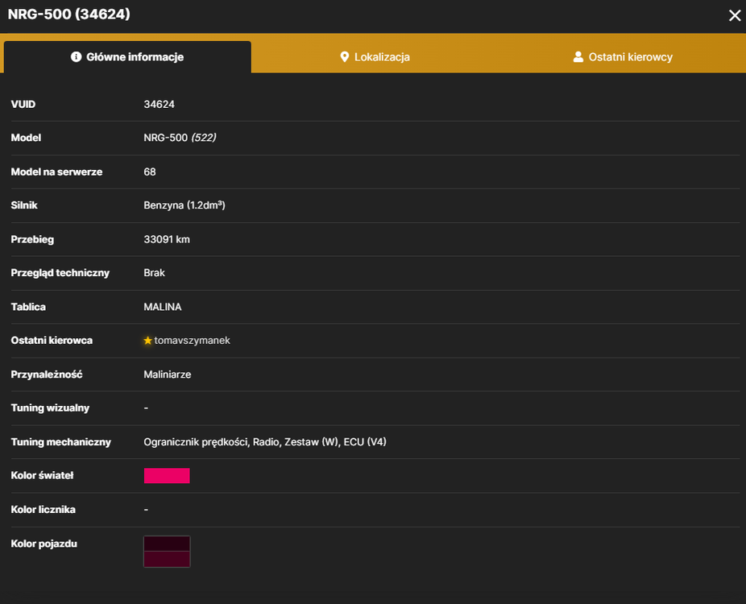The width and height of the screenshot is (746, 604).
Task: Click the Przynależność label
Action: coord(47,374)
